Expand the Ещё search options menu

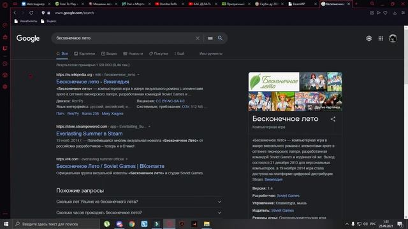pos(179,53)
